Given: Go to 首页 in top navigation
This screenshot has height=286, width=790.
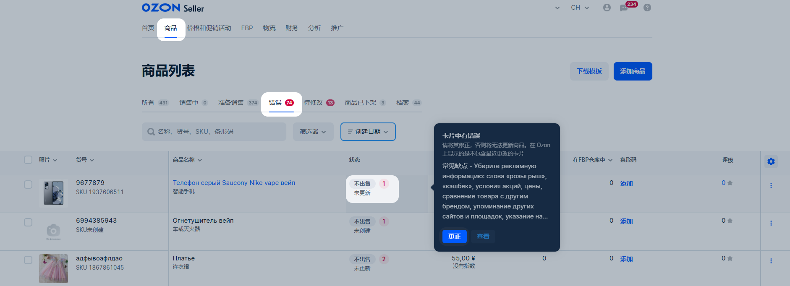Looking at the screenshot, I should click(148, 28).
